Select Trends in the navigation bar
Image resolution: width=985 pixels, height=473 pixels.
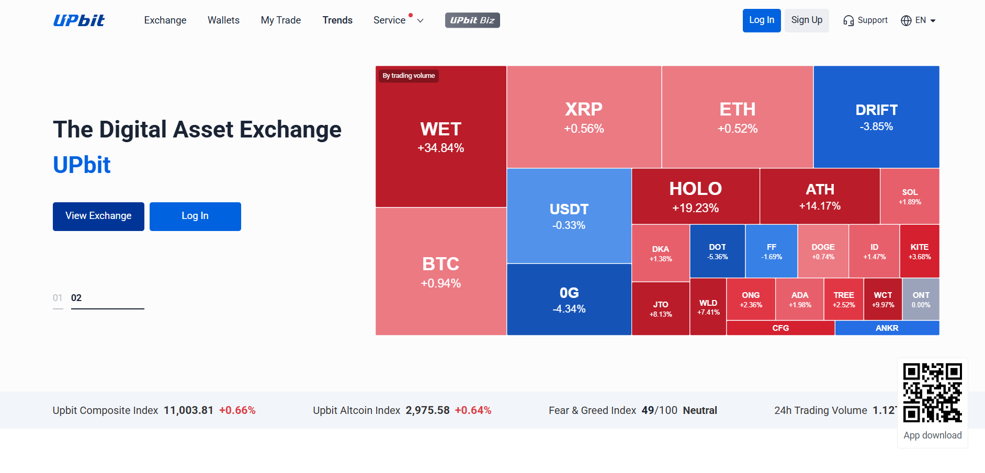(x=337, y=20)
